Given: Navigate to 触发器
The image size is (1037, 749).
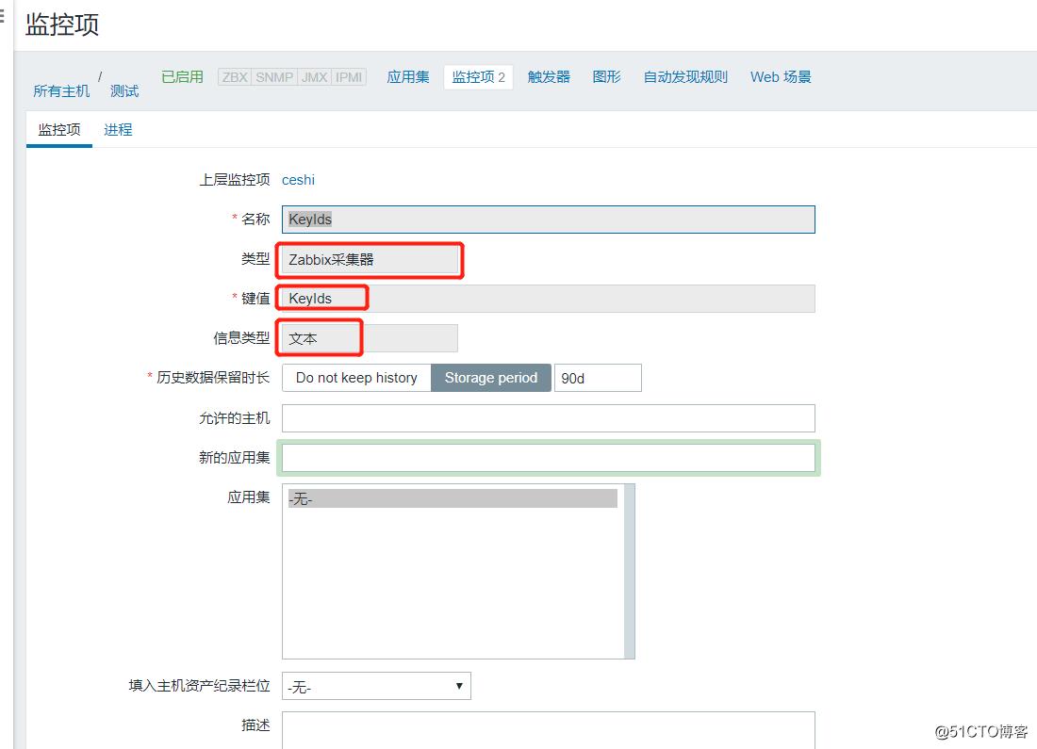Looking at the screenshot, I should [x=549, y=77].
